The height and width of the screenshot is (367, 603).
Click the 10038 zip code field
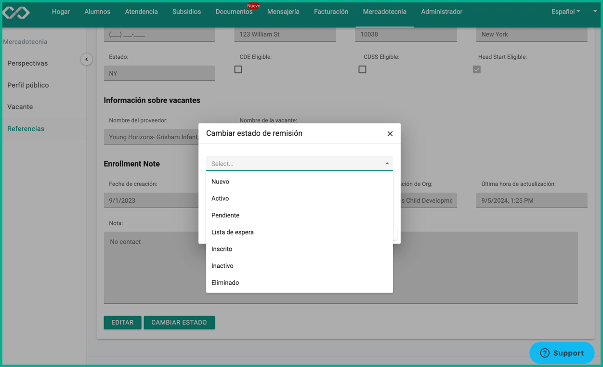click(x=406, y=34)
